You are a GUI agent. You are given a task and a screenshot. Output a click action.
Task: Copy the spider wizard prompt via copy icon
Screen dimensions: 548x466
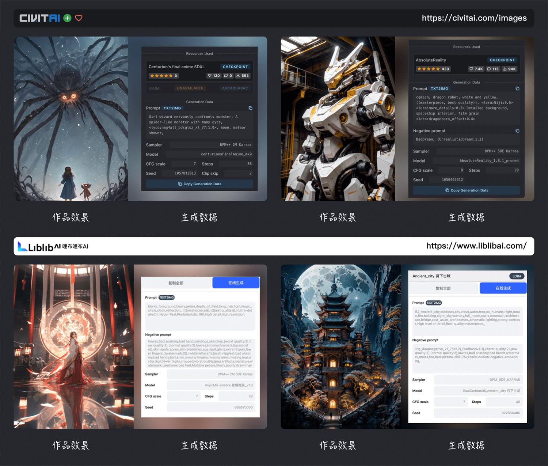coord(250,108)
